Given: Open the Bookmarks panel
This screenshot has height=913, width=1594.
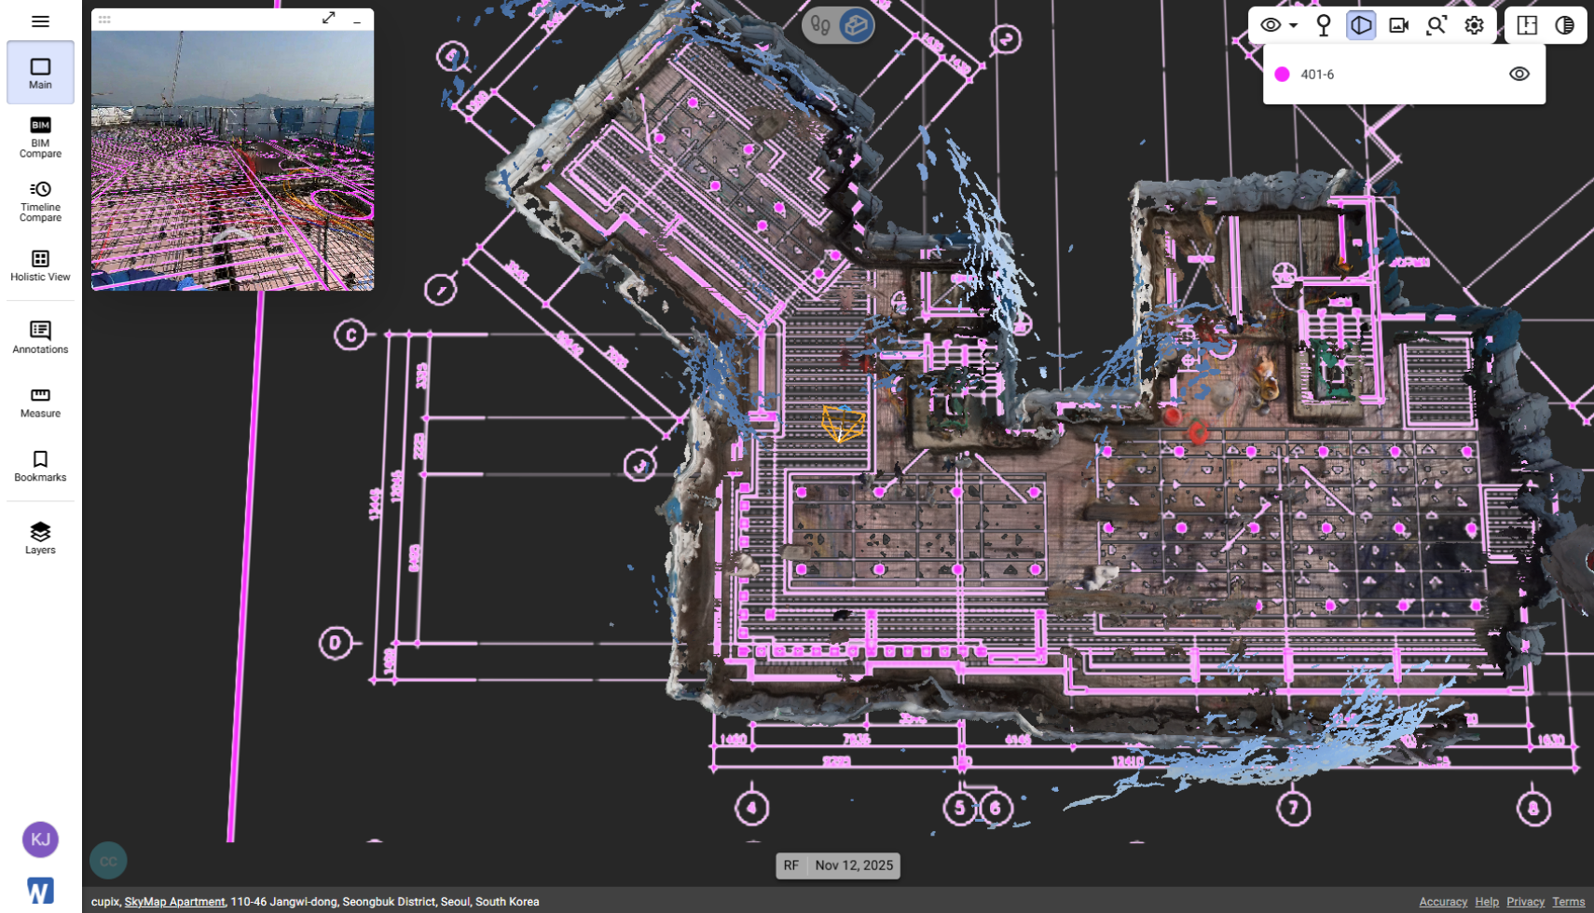Looking at the screenshot, I should pyautogui.click(x=40, y=466).
